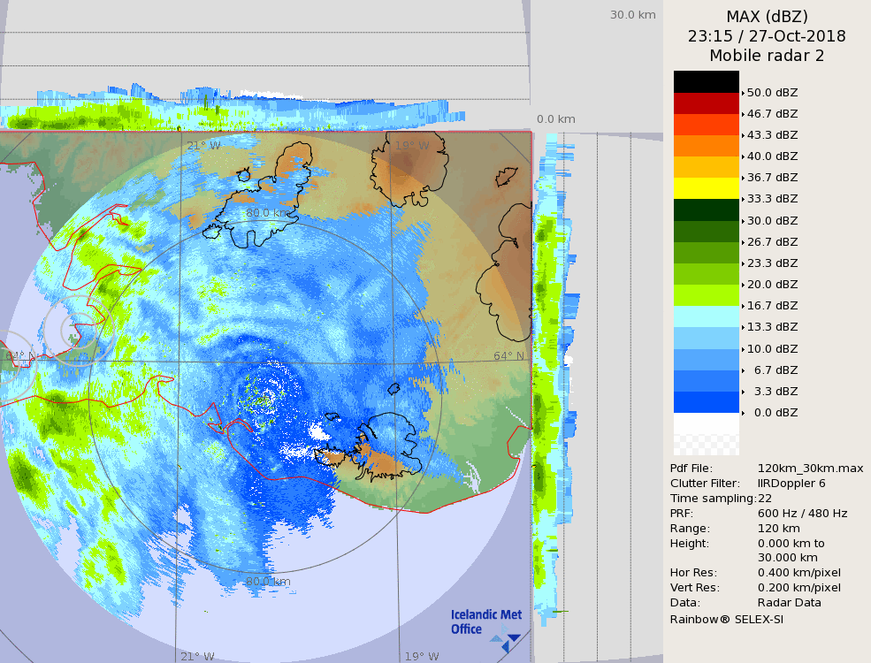Click the 30.0 km height axis label
Screen dimensions: 871x663
pyautogui.click(x=632, y=14)
